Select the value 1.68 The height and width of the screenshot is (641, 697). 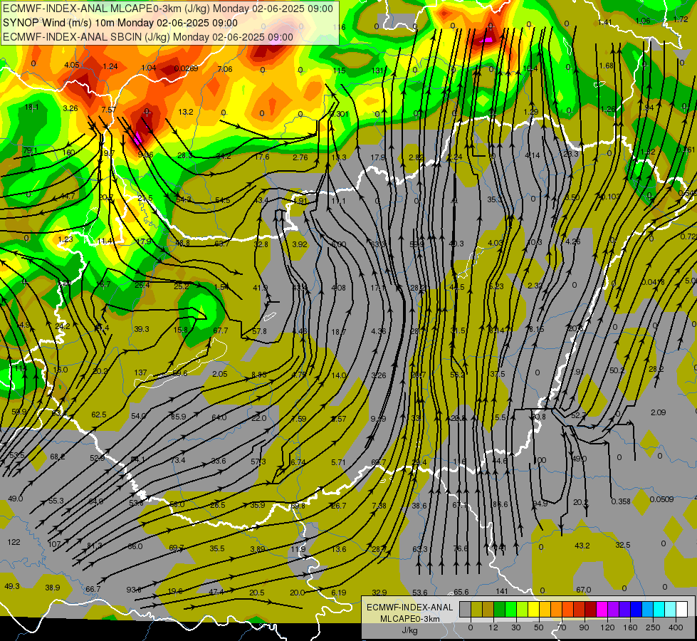607,66
